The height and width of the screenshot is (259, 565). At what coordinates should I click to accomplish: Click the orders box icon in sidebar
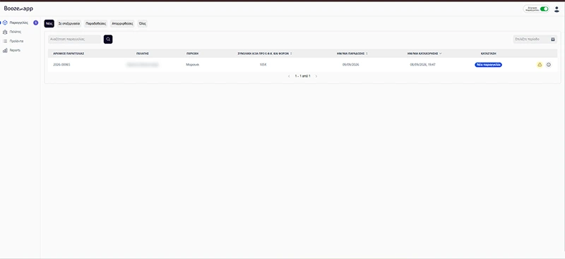pos(5,23)
